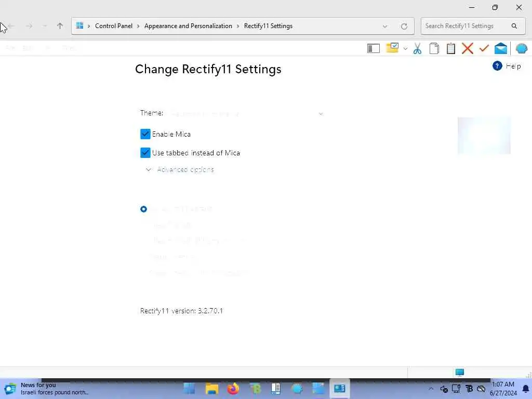The image size is (532, 399).
Task: Open the green B app on taskbar
Action: [255, 389]
